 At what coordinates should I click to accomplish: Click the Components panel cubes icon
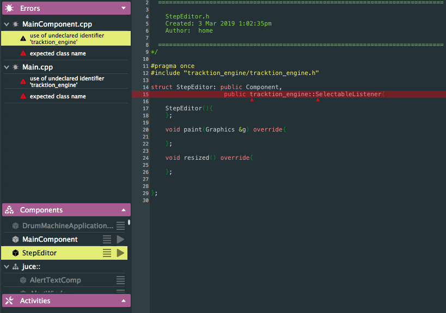[9, 210]
